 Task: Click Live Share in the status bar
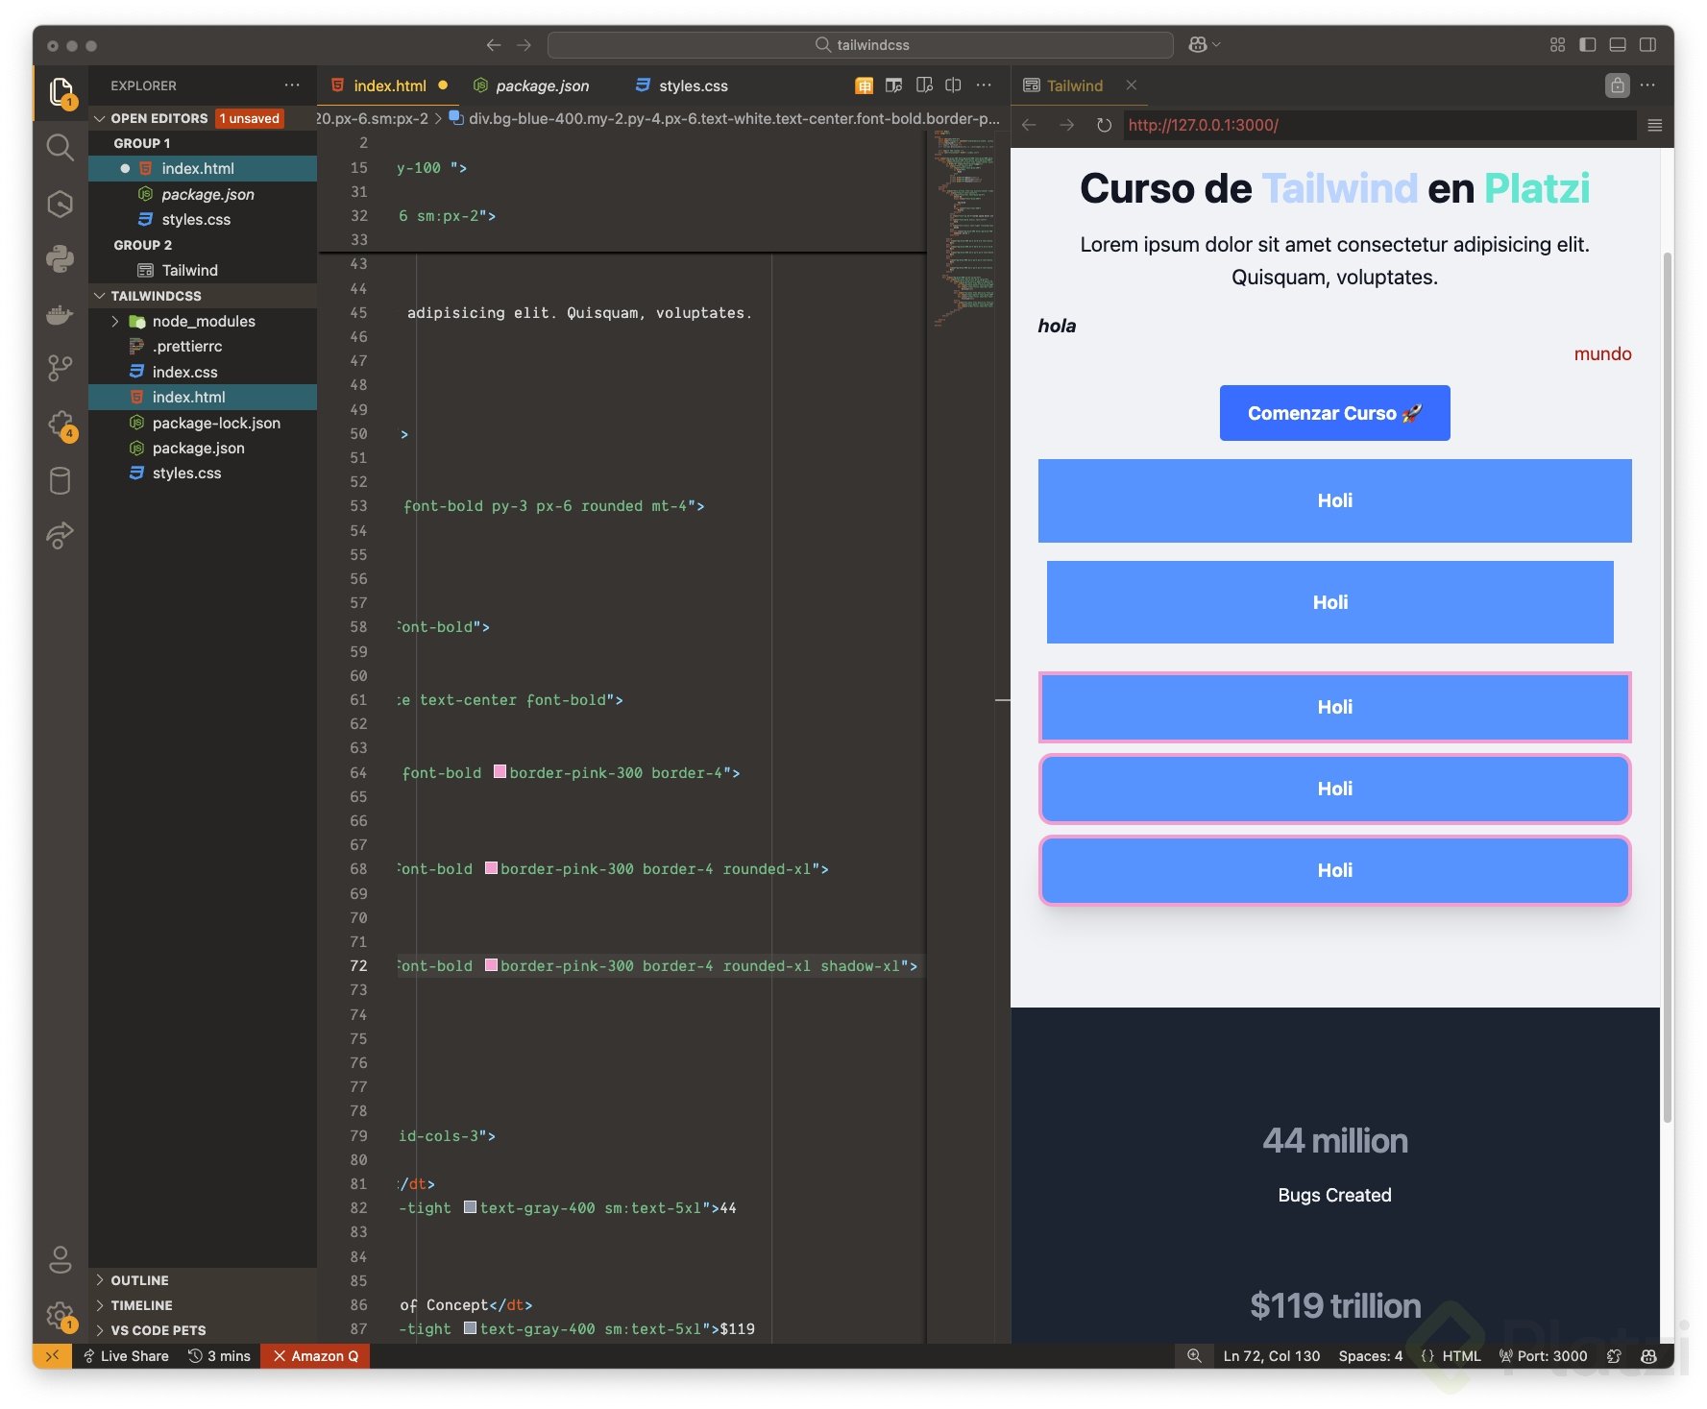[x=126, y=1356]
